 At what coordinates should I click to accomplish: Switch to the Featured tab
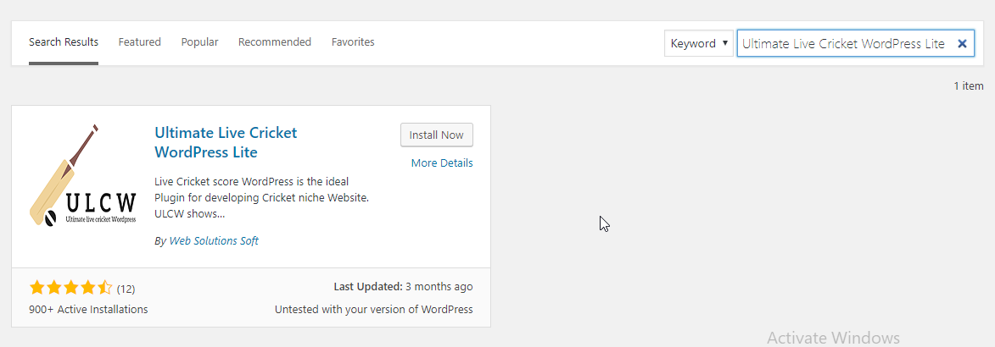pos(140,41)
